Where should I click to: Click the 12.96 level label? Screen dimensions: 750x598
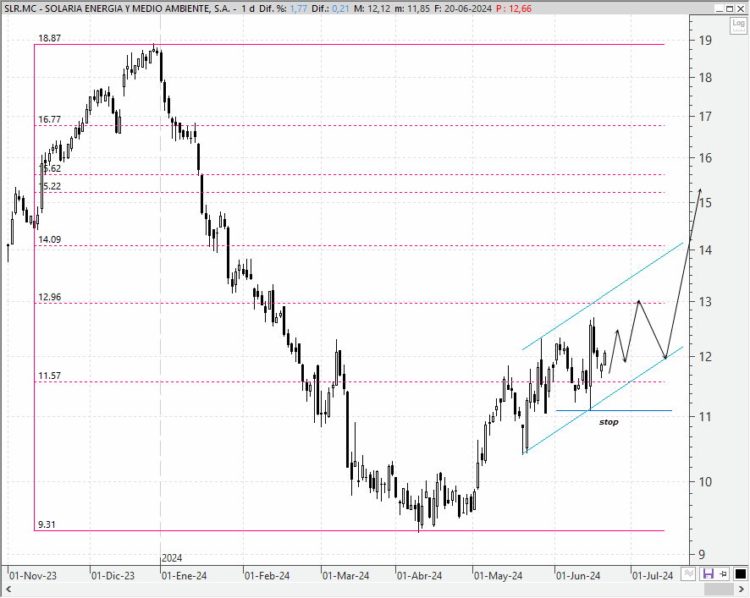(x=49, y=297)
